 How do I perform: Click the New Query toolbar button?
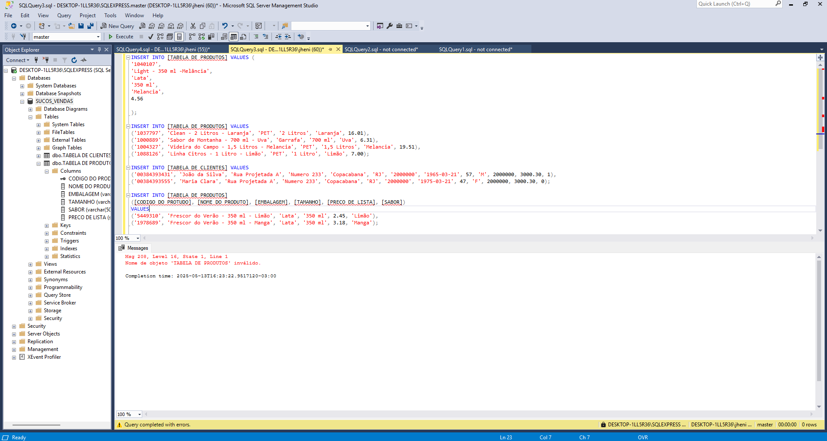click(x=117, y=26)
